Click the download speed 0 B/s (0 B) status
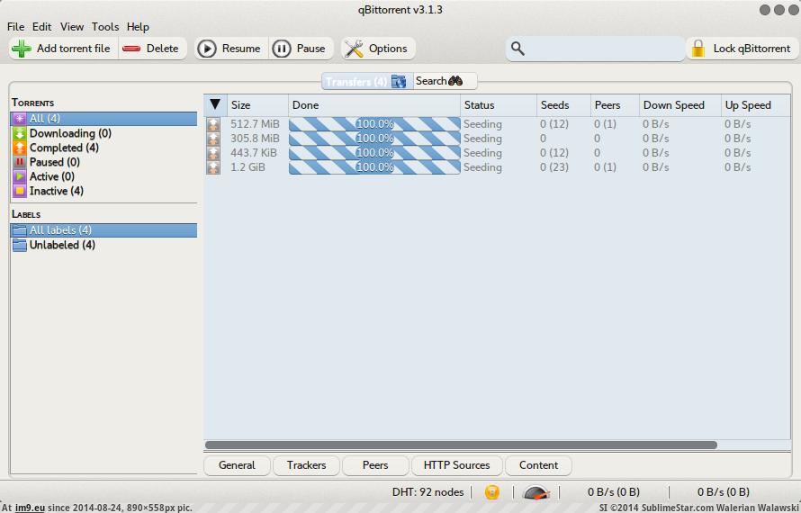Screen dimensions: 801x513 coord(614,492)
